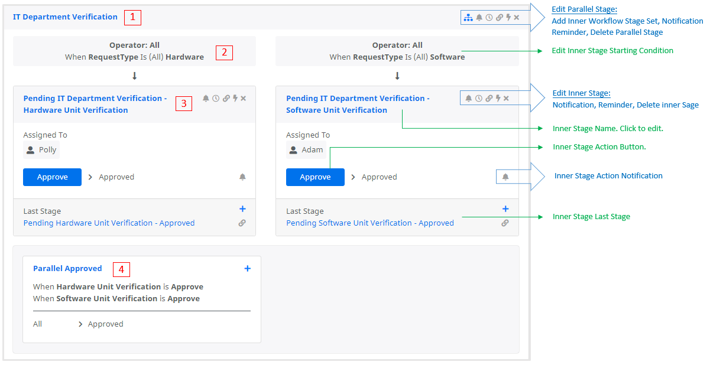Click the Approve button assigned to Adam

[x=315, y=177]
